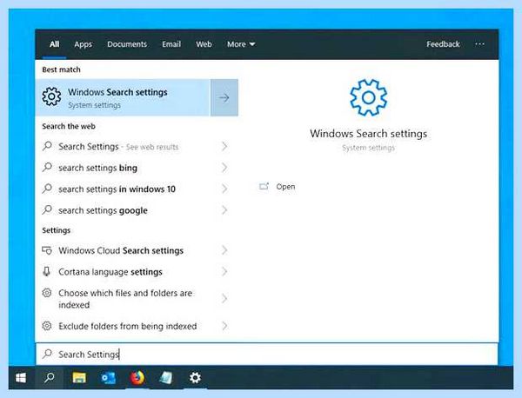522x398 pixels.
Task: Expand chevron for search settings bing
Action: [x=224, y=168]
